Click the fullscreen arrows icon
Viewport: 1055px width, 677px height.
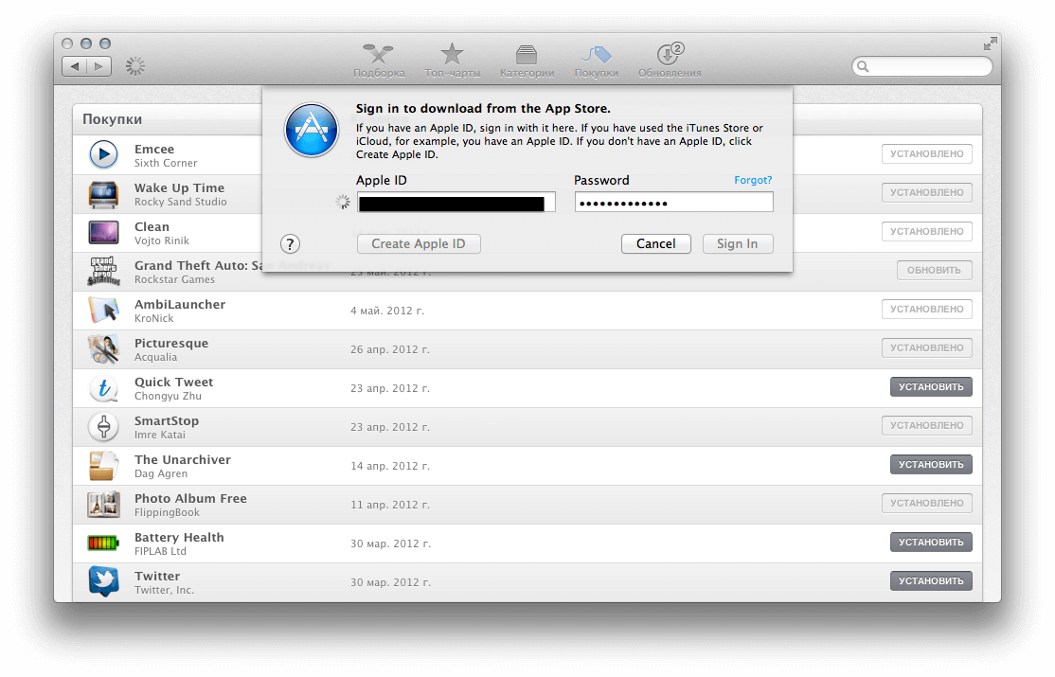[x=990, y=45]
